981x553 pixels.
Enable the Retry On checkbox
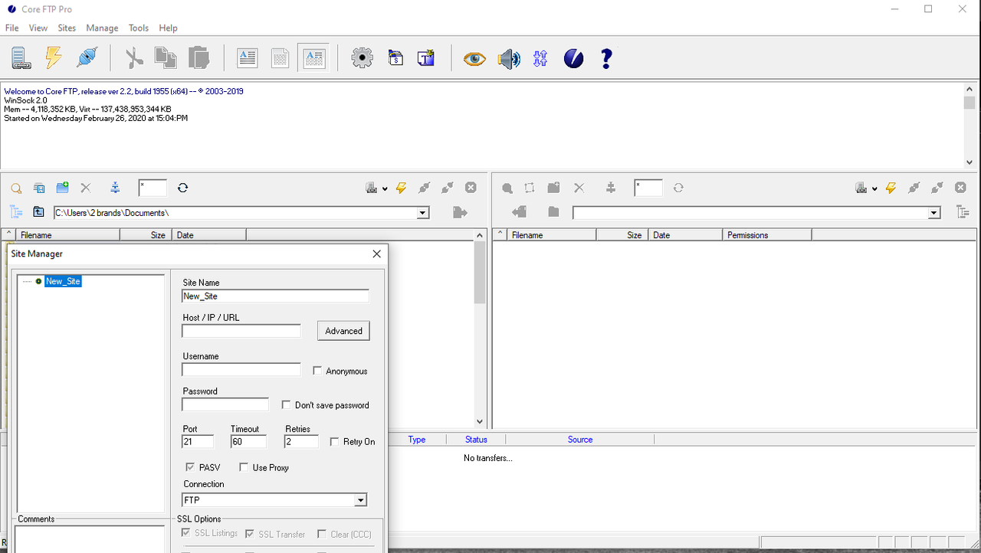click(x=335, y=442)
